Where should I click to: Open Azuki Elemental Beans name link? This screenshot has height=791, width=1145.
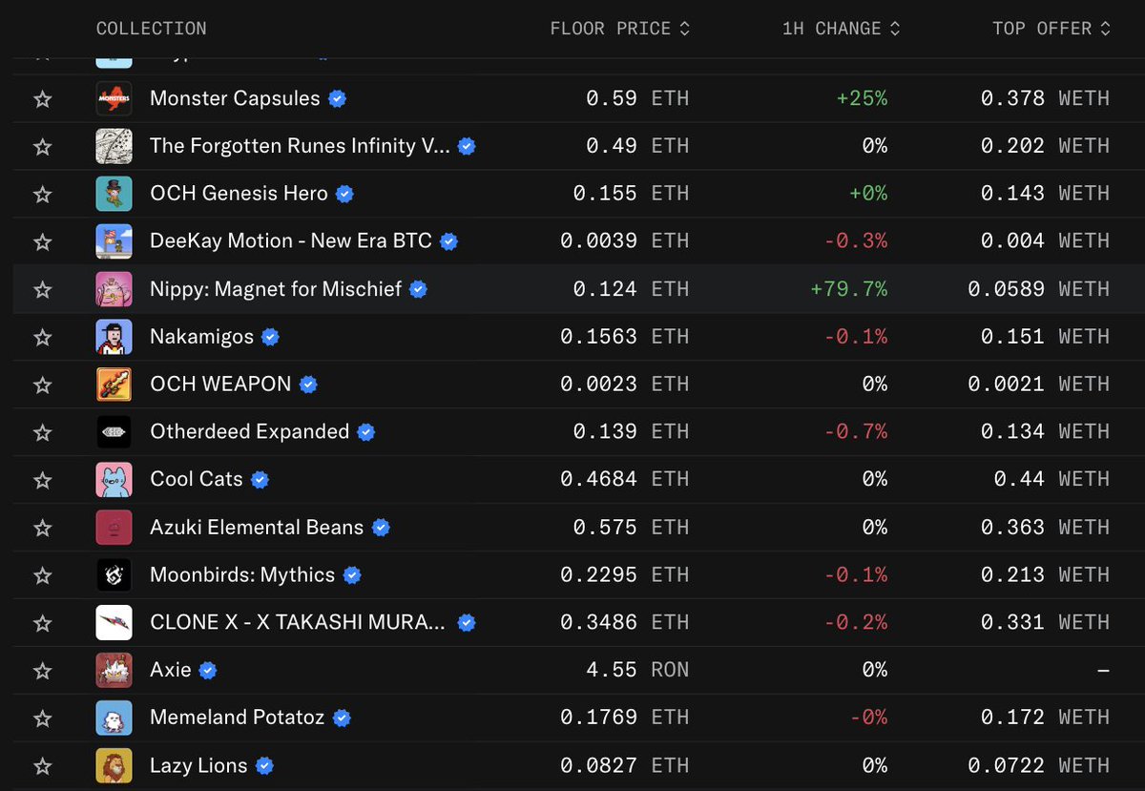coord(257,528)
